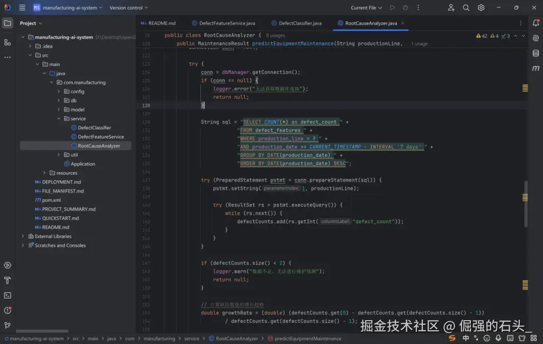Click the Debug bug icon
The width and height of the screenshot is (543, 344).
pyautogui.click(x=405, y=8)
